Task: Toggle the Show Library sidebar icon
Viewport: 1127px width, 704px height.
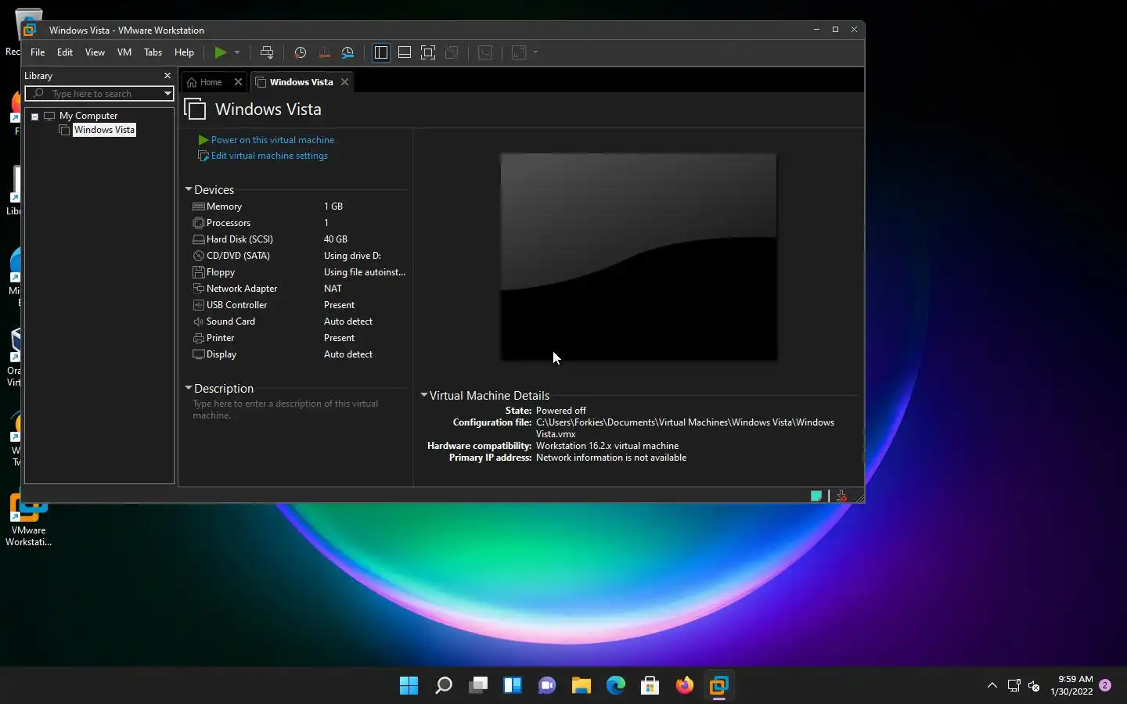Action: (x=381, y=52)
